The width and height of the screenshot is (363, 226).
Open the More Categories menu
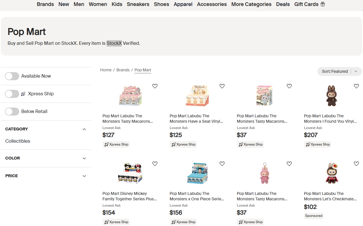(x=251, y=4)
